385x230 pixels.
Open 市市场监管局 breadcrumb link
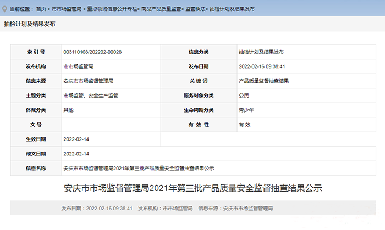coord(67,9)
